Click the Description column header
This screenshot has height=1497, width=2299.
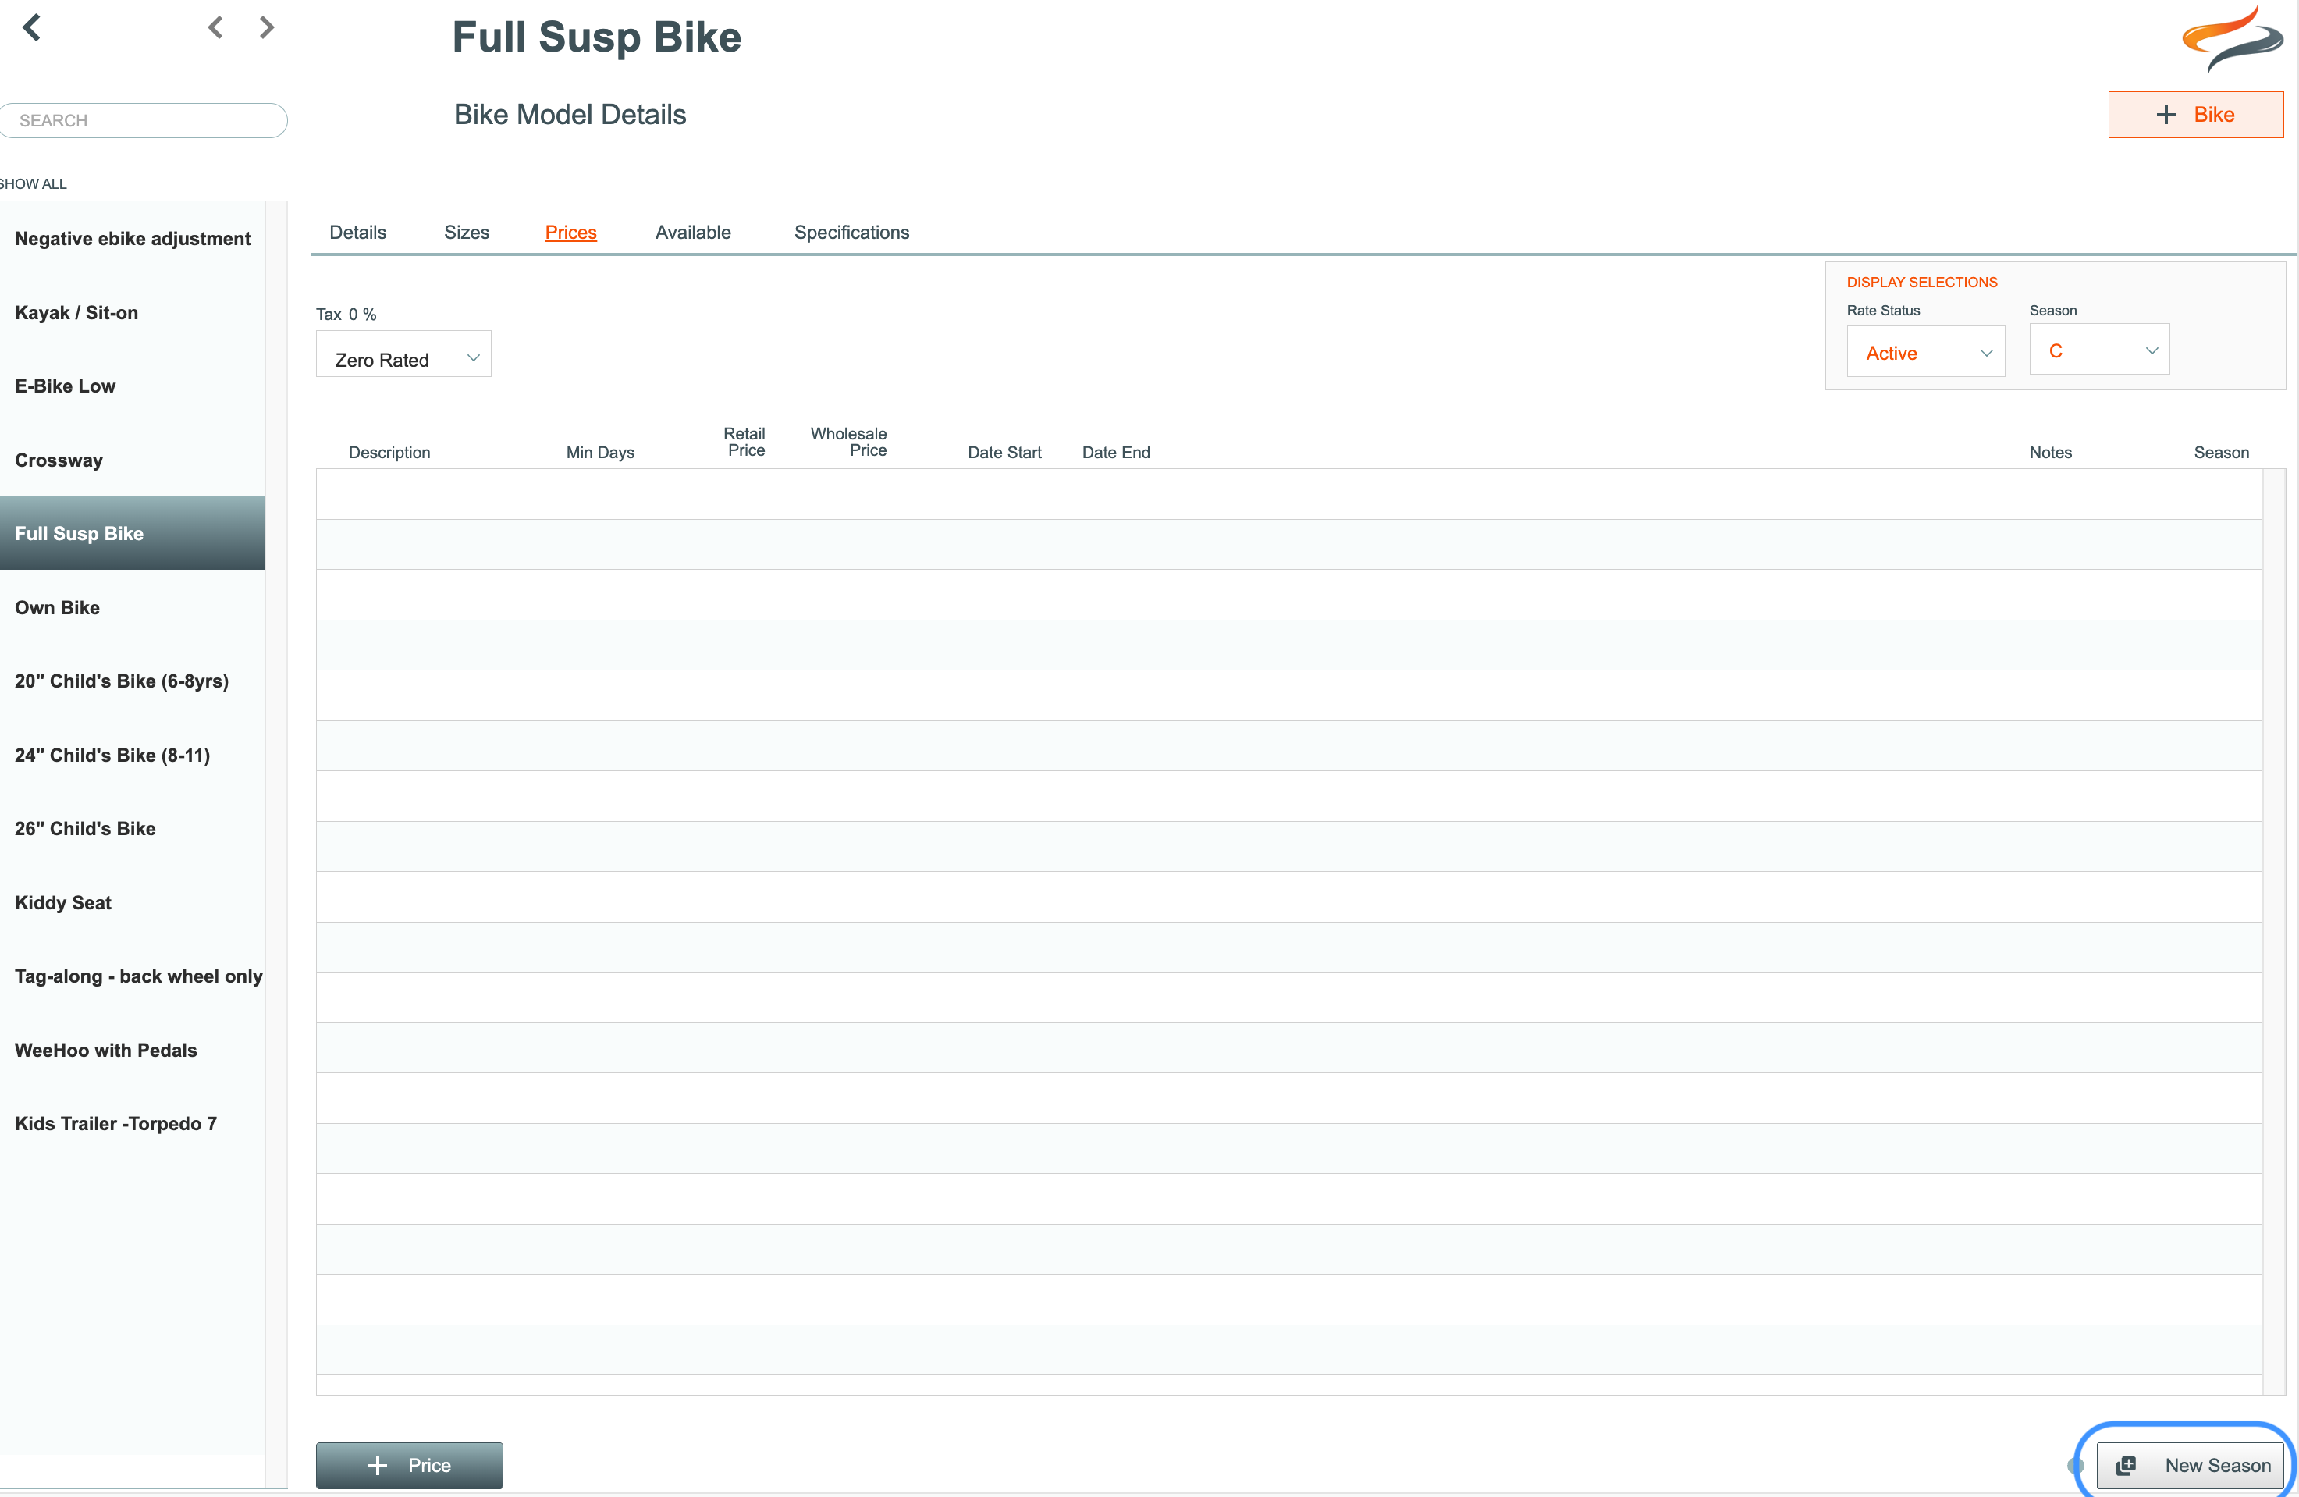[389, 453]
